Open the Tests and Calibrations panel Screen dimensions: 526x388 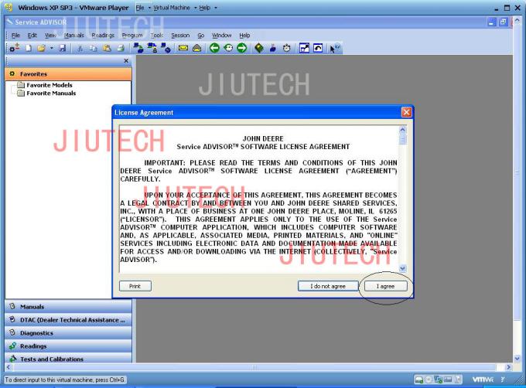coord(68,359)
